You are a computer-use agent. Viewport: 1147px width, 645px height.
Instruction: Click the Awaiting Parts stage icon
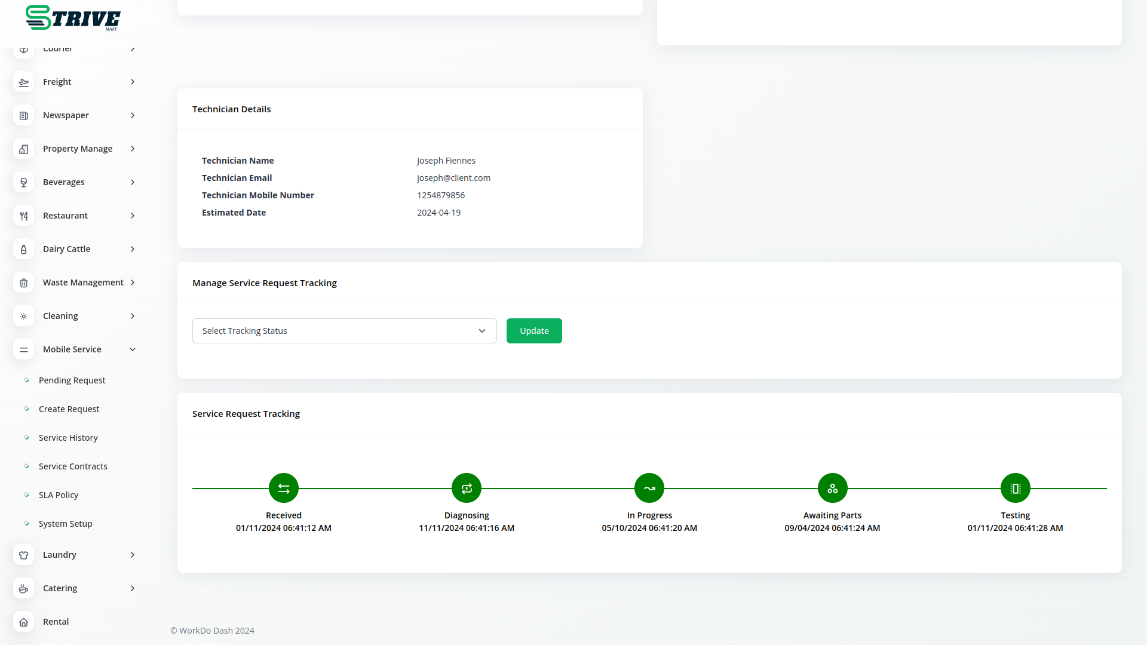click(x=832, y=489)
